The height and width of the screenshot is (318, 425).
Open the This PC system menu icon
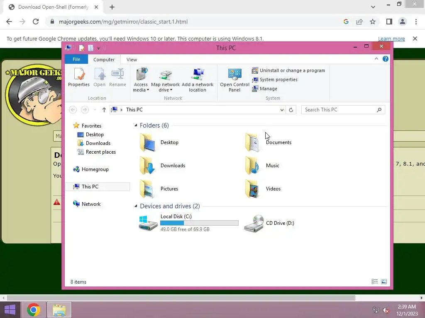click(x=68, y=48)
